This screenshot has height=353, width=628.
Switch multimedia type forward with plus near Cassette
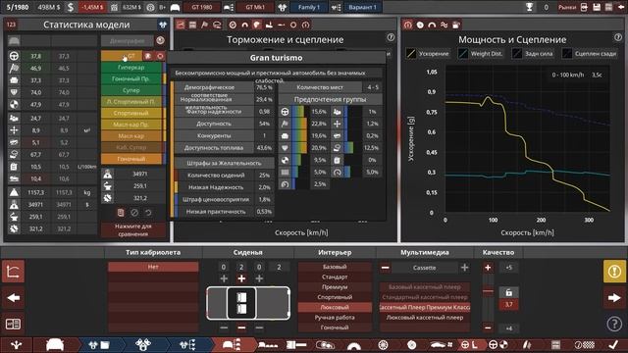(x=464, y=268)
